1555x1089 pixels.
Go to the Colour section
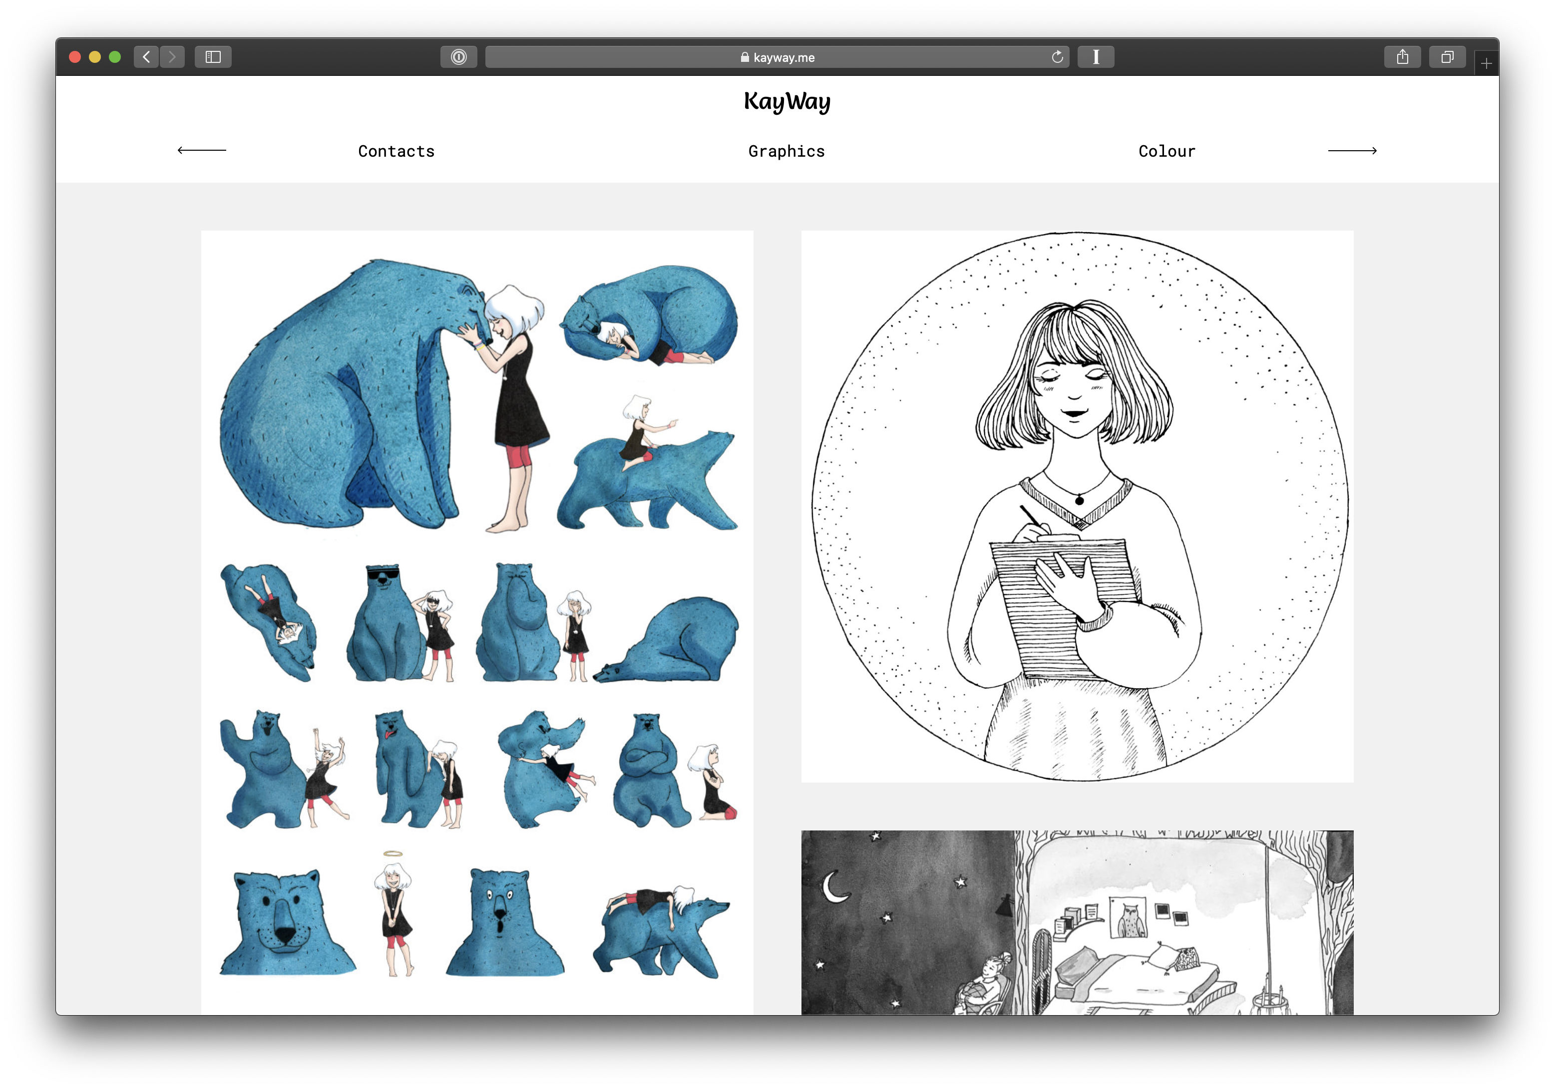click(1166, 151)
